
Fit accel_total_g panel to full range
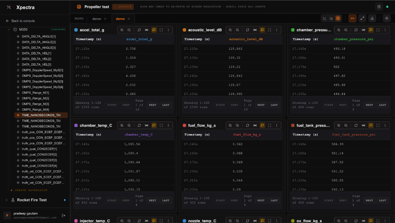[x=147, y=30]
